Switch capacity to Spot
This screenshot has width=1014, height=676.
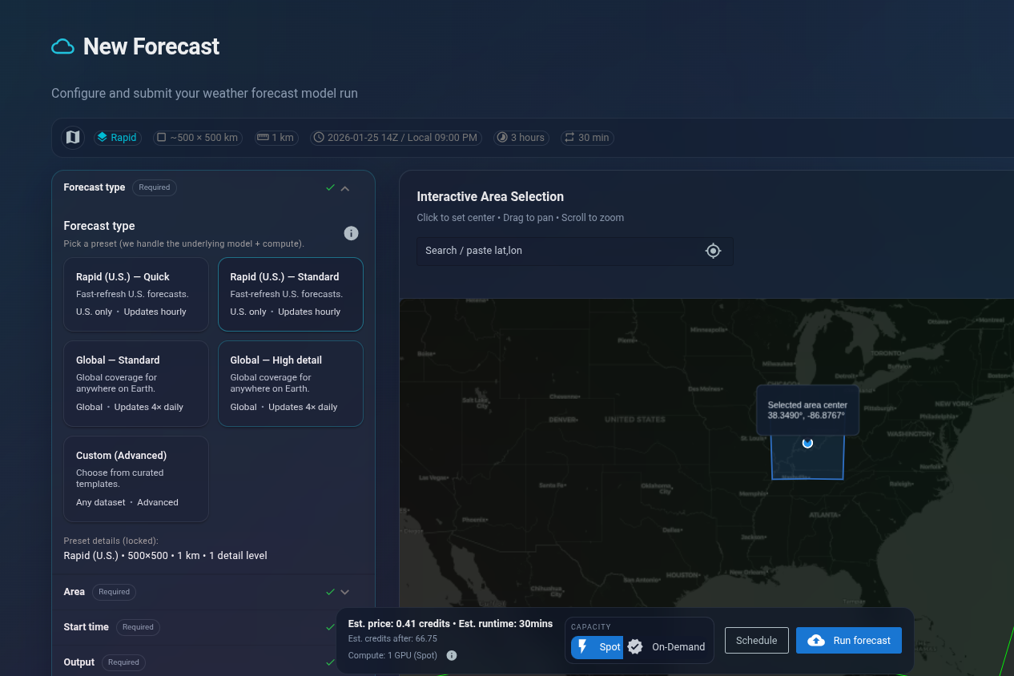[x=598, y=647]
